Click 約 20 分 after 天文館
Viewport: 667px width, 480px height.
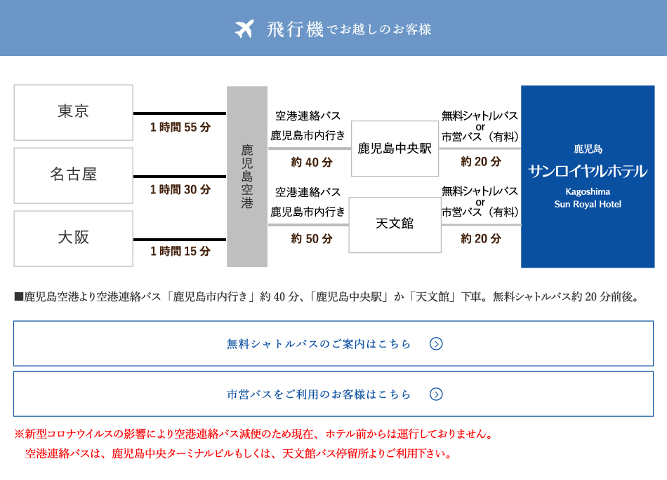481,238
